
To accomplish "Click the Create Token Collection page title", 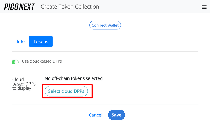I will click(70, 7).
